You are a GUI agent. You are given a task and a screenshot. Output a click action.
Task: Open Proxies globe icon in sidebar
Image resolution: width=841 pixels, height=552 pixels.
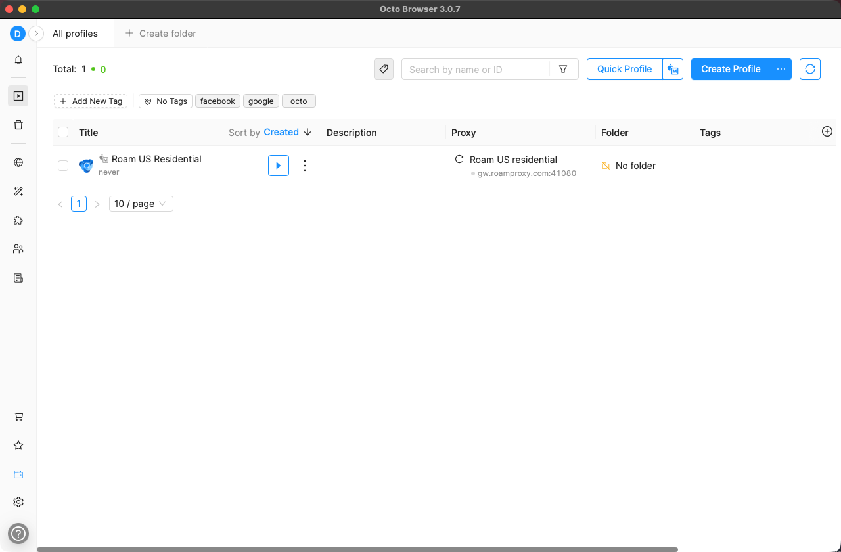[18, 162]
